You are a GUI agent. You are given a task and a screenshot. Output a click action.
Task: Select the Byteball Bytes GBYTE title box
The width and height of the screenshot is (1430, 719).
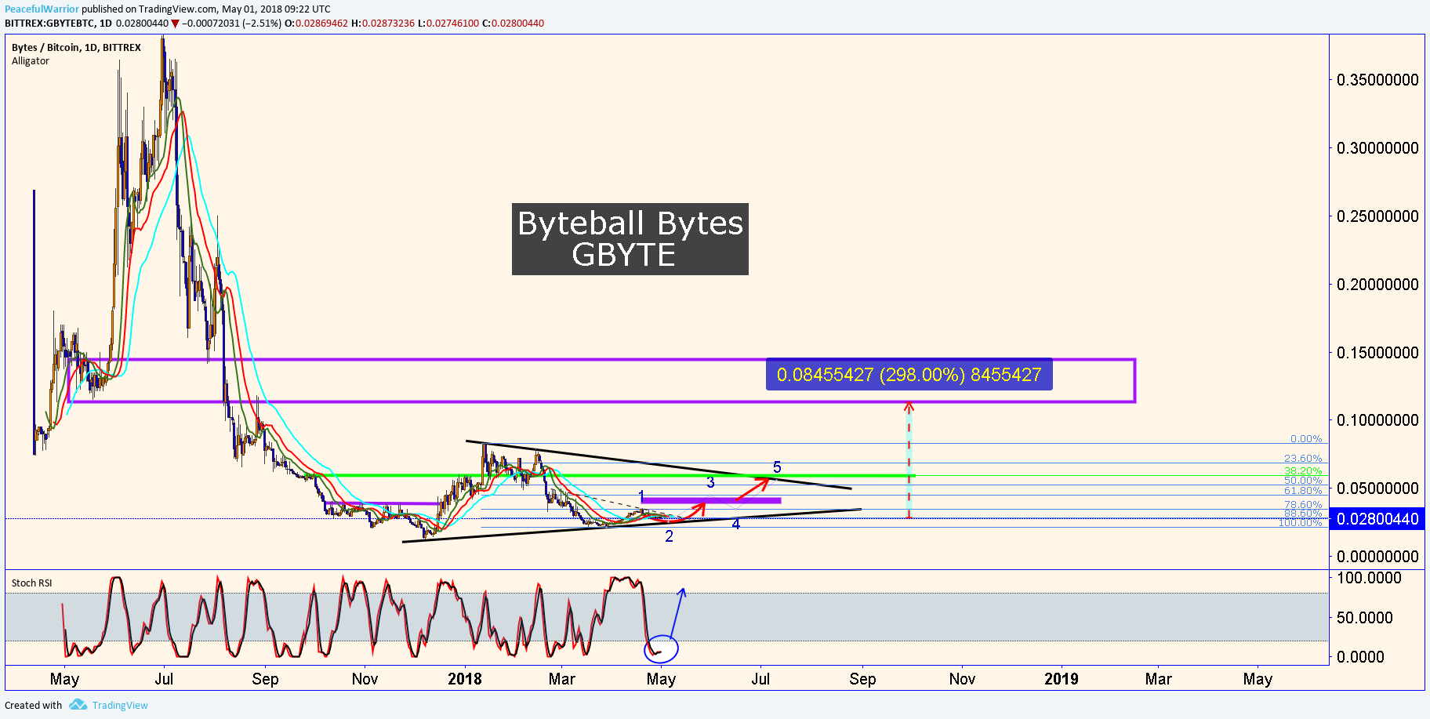point(630,239)
